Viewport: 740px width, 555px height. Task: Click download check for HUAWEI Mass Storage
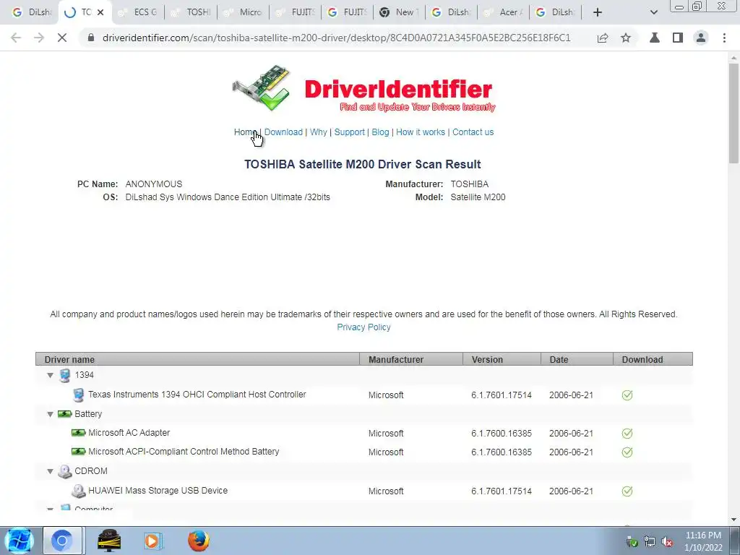pos(627,491)
